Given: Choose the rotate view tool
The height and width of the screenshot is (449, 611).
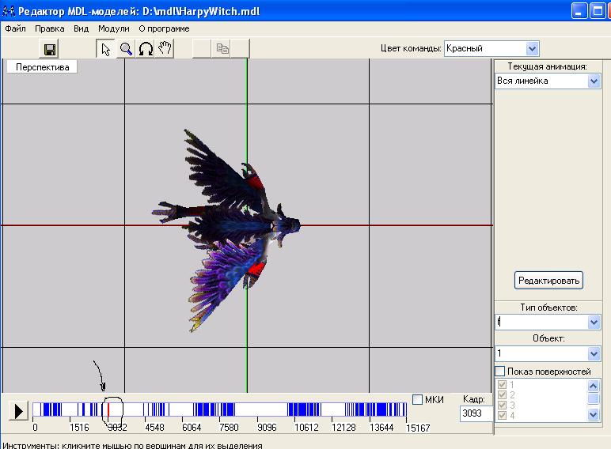Looking at the screenshot, I should (145, 49).
